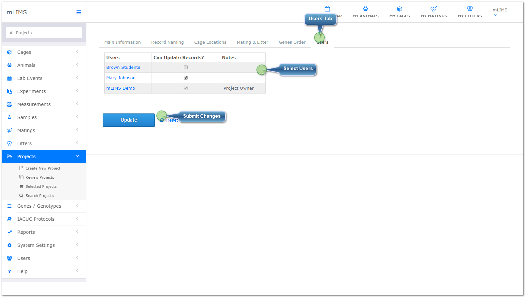The image size is (526, 298).
Task: Uncheck update rights for Mary Johnson
Action: coord(186,78)
